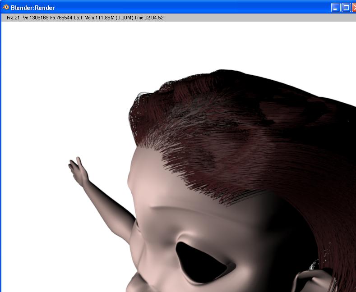This screenshot has width=356, height=292.
Task: Click the 'Mem:111.88M (0.00M)' memory text
Action: pyautogui.click(x=109, y=18)
